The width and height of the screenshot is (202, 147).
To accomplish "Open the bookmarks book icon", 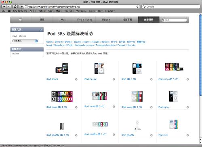I will [4, 11].
